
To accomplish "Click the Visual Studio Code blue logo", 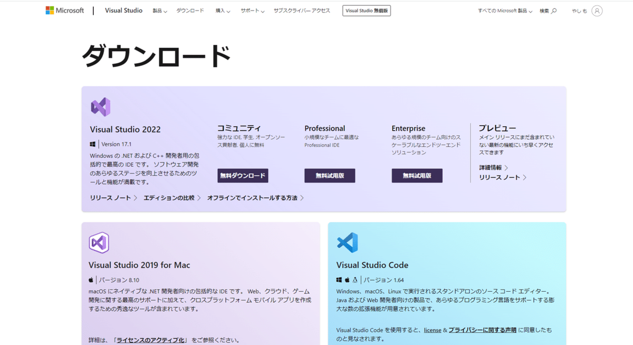I will pos(347,243).
